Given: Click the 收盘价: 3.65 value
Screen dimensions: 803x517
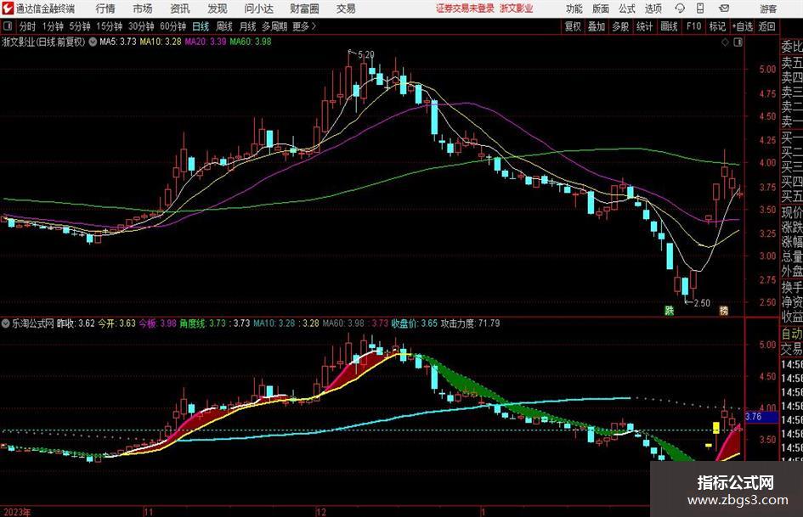Looking at the screenshot, I should pyautogui.click(x=415, y=323).
